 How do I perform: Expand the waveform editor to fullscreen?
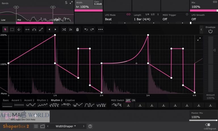point(199,39)
